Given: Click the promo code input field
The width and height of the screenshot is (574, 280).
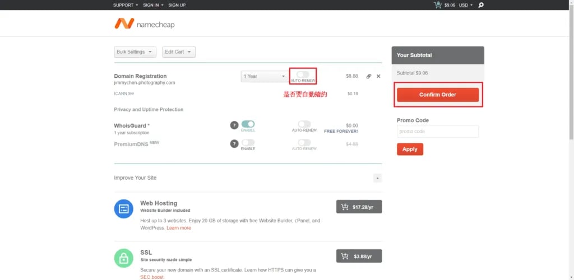Looking at the screenshot, I should click(438, 132).
